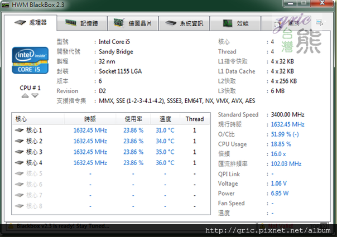Click the 匯流排頻率 value 102.03 MHz
337x237 pixels.
pyautogui.click(x=286, y=164)
